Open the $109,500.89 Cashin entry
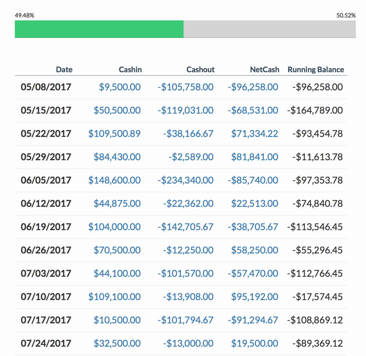This screenshot has height=356, width=366. point(115,133)
